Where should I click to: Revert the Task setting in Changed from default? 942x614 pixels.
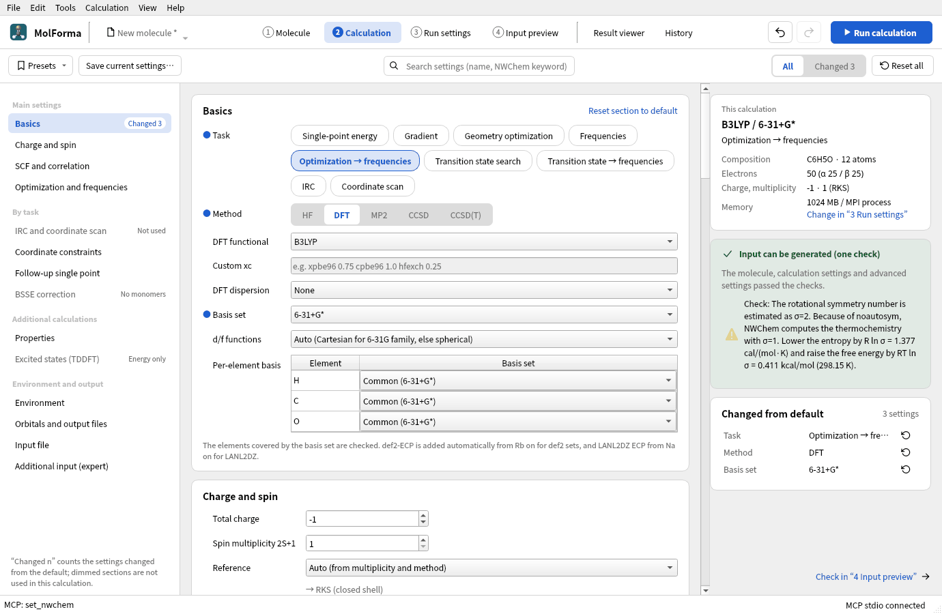906,435
